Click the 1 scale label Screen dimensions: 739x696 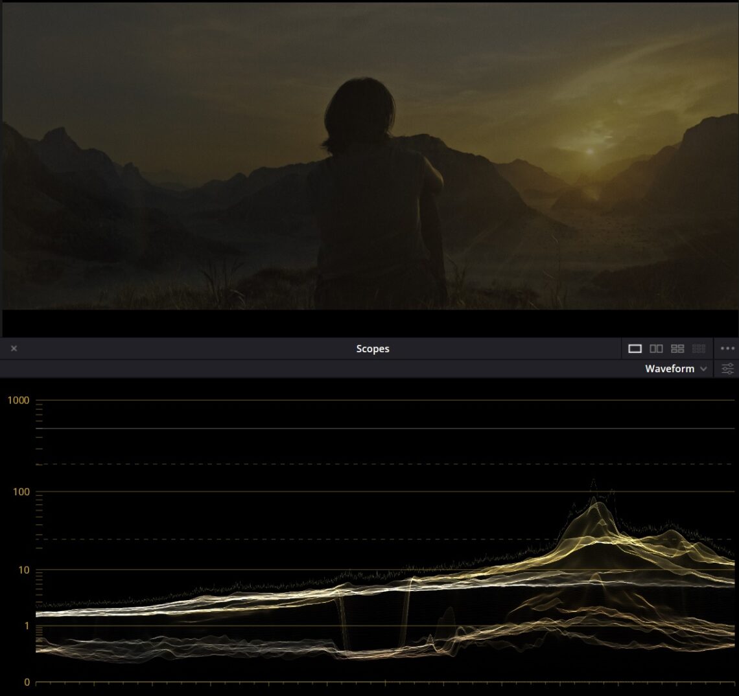click(27, 626)
